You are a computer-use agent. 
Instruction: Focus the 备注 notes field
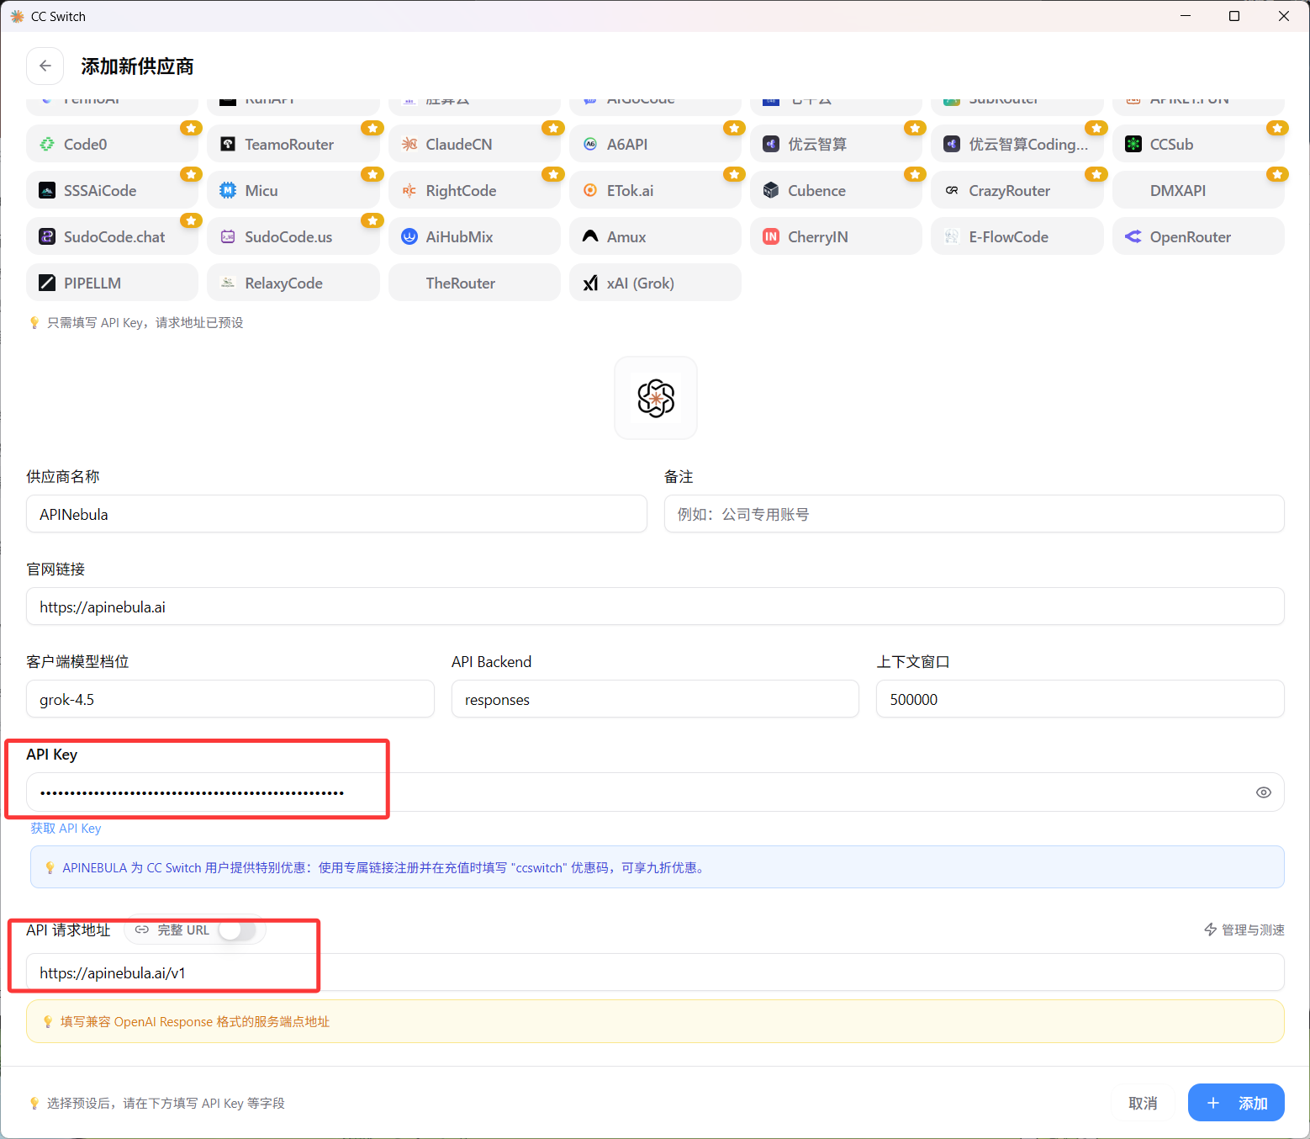(x=974, y=514)
